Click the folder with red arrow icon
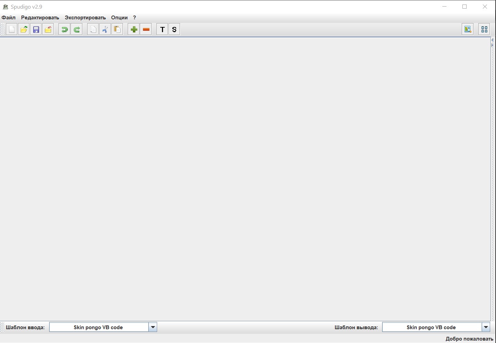This screenshot has height=343, width=496. point(48,29)
